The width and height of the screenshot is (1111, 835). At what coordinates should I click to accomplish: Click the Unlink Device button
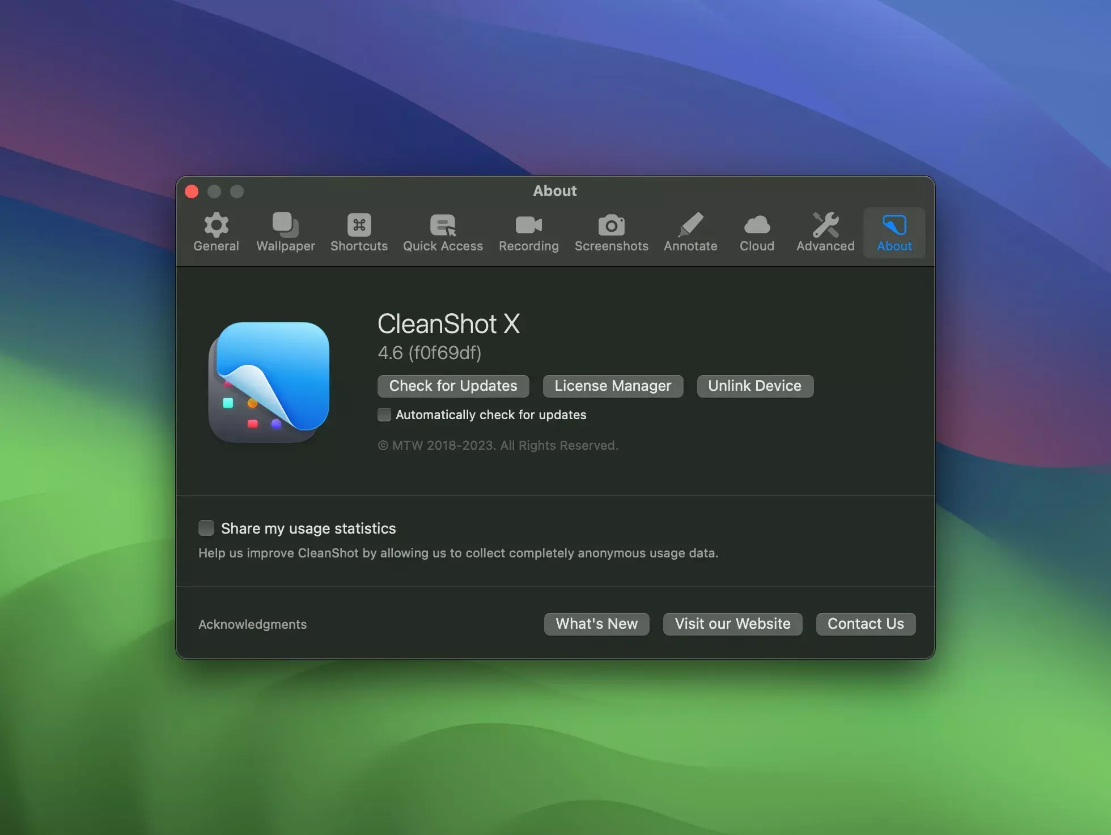click(754, 386)
